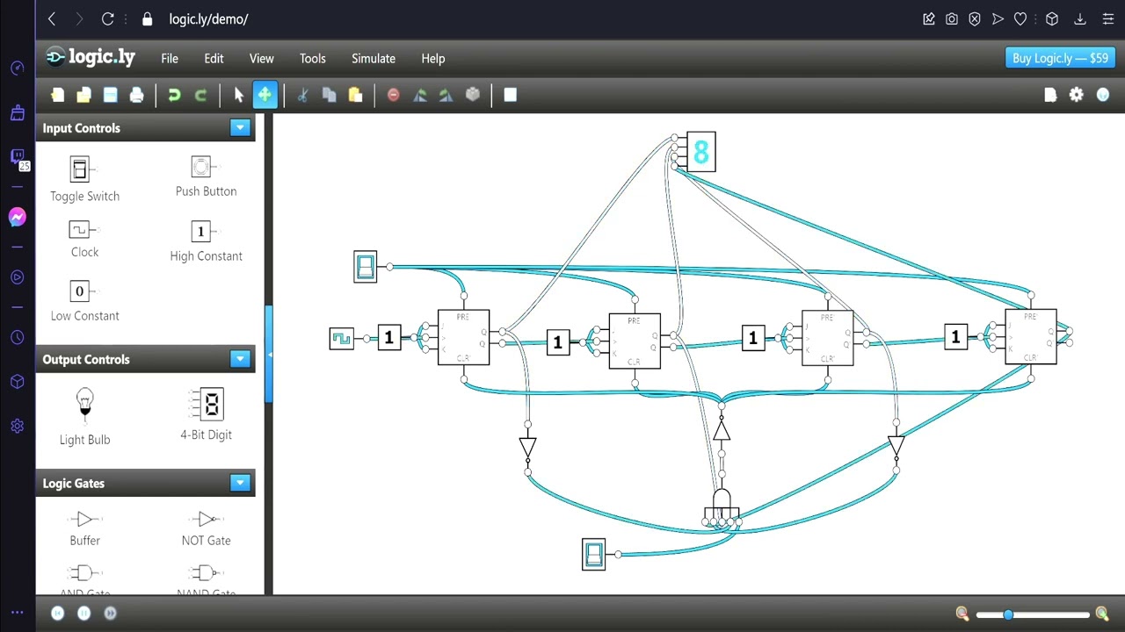
Task: Step the simulation forward
Action: (x=111, y=614)
